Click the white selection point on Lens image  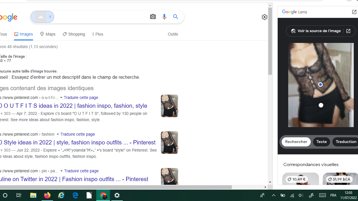point(321,105)
